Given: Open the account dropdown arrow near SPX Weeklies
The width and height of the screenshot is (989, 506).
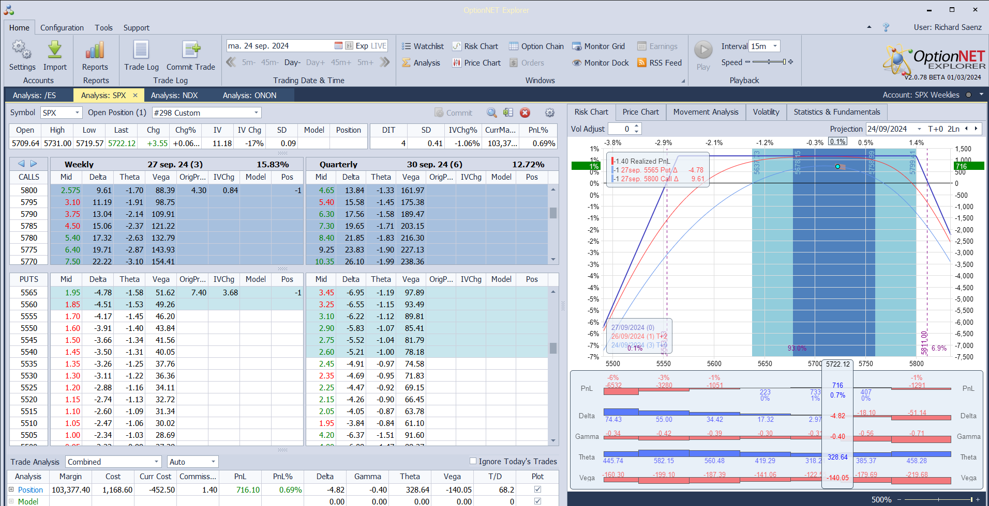Looking at the screenshot, I should click(x=981, y=95).
